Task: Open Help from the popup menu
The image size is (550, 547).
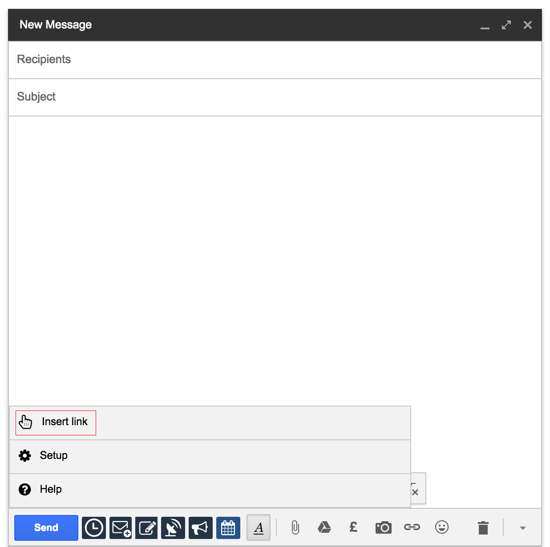Action: click(x=51, y=490)
